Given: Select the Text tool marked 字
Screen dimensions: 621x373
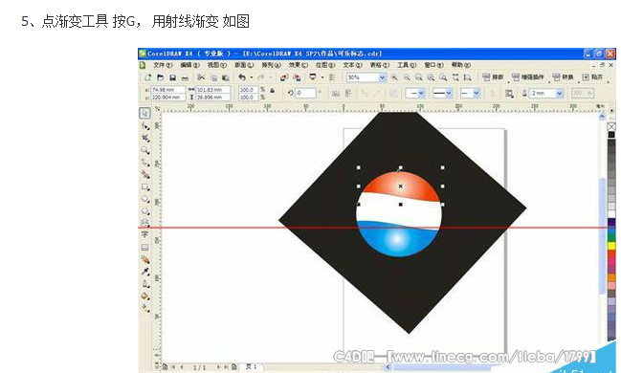Looking at the screenshot, I should pos(144,235).
